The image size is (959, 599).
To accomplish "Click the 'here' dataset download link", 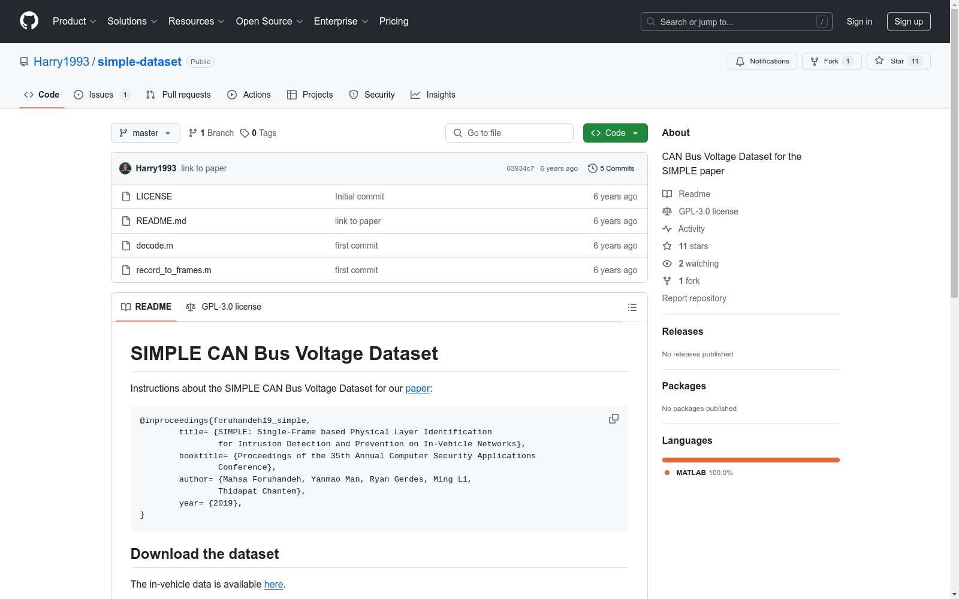I will pyautogui.click(x=274, y=584).
